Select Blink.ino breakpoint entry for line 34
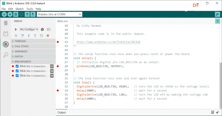This screenshot has height=116, width=222. [33, 76]
